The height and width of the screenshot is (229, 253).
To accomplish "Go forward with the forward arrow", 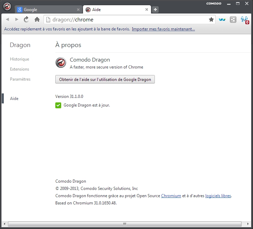I will point(17,19).
